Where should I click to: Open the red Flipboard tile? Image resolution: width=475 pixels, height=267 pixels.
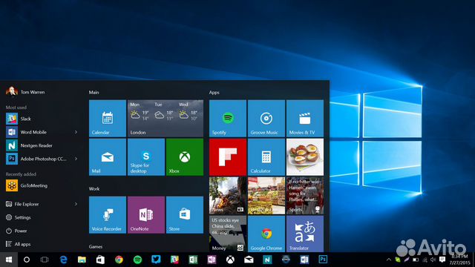[228, 156]
